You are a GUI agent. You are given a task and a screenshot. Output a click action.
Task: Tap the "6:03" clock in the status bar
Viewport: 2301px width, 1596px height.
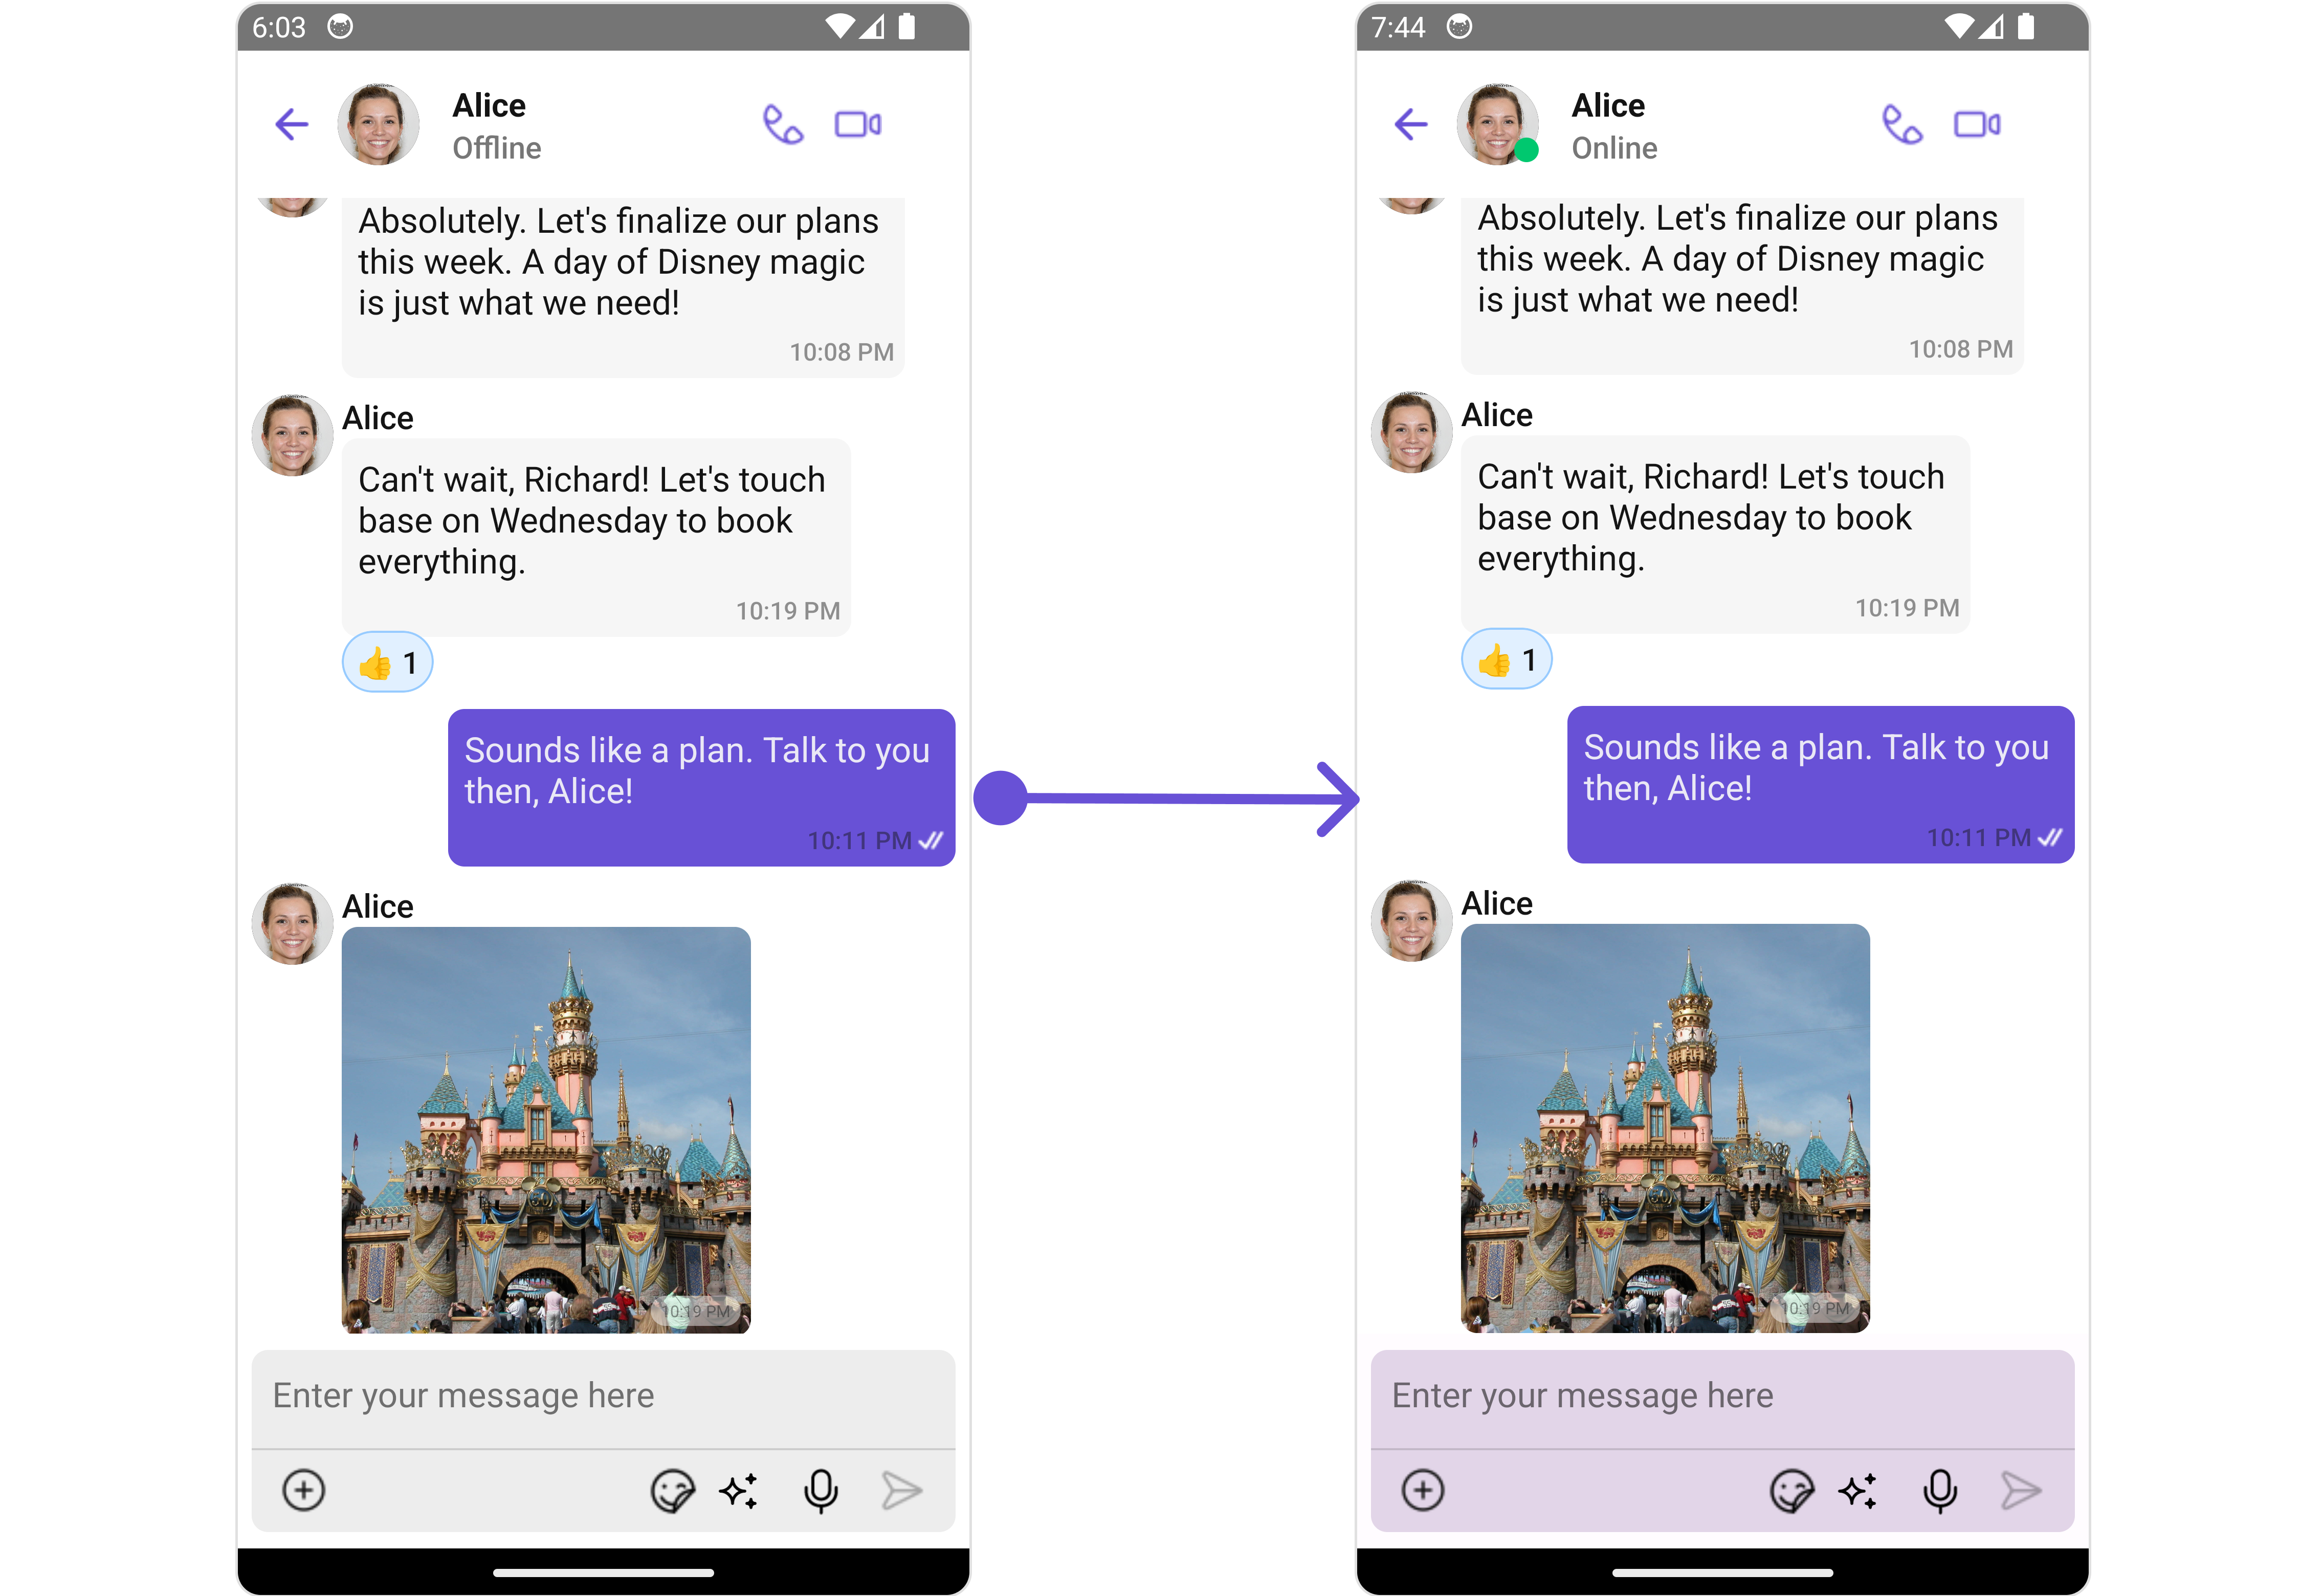(278, 27)
